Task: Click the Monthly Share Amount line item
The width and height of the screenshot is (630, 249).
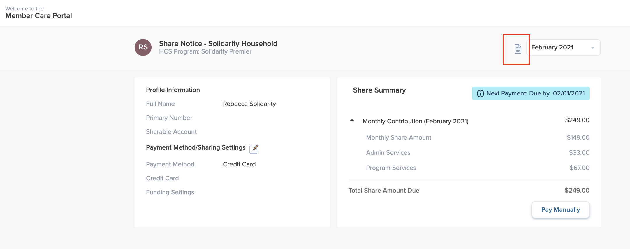Action: (398, 138)
